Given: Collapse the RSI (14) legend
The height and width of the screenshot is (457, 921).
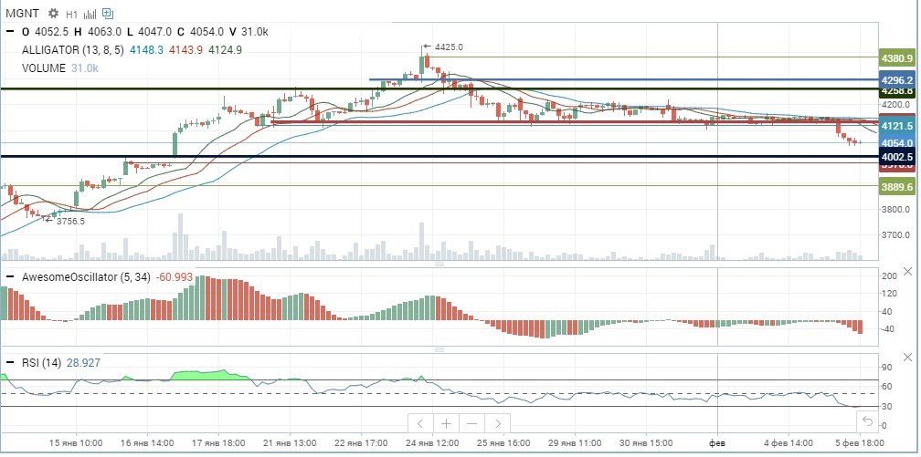Looking at the screenshot, I should pyautogui.click(x=10, y=363).
